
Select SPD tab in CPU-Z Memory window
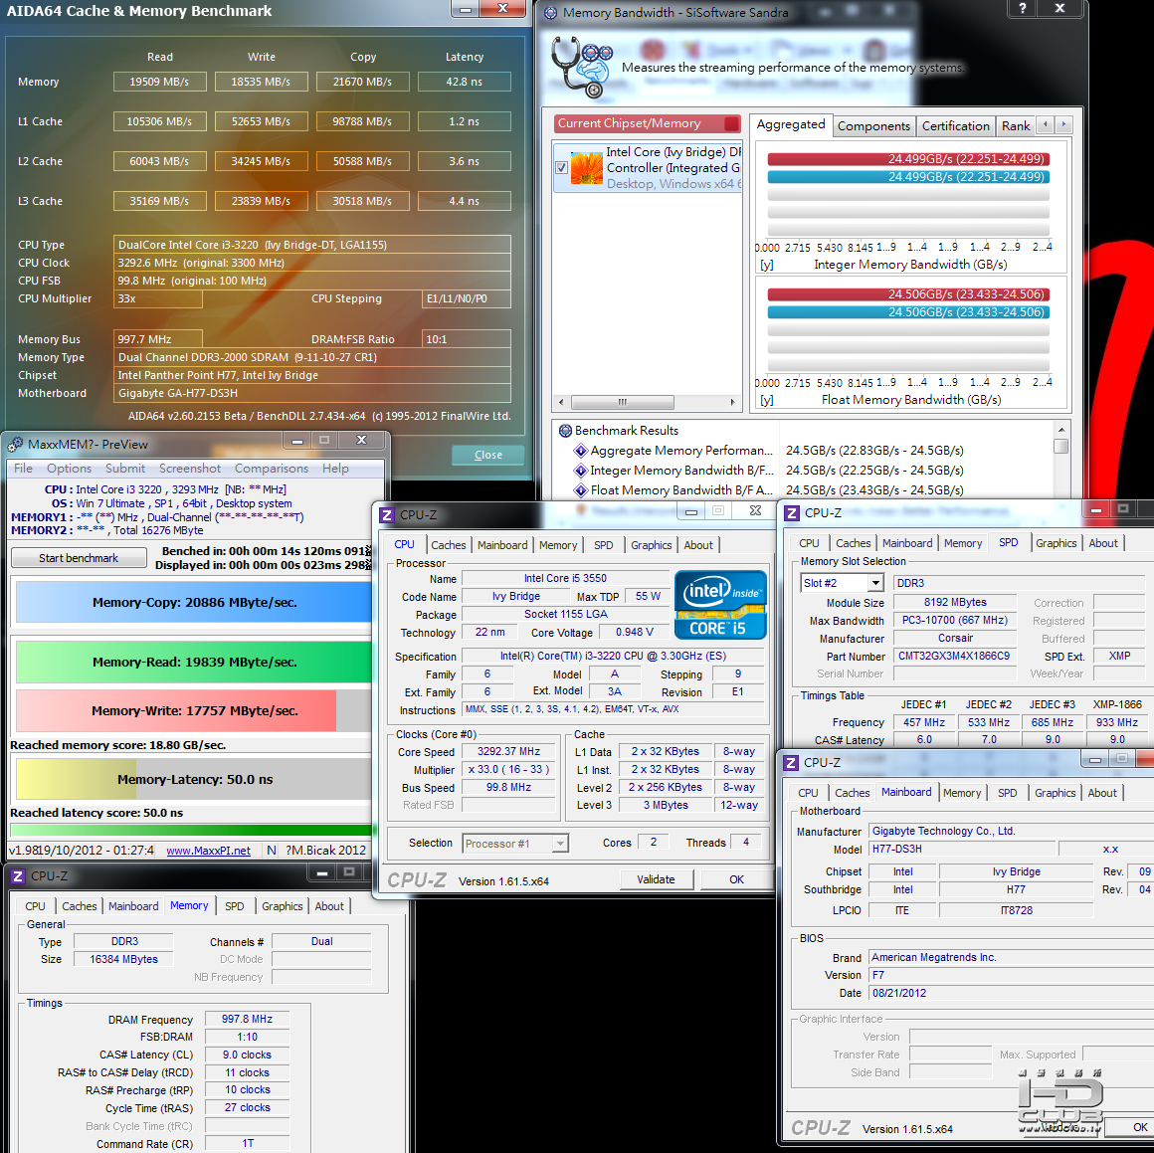click(x=235, y=906)
